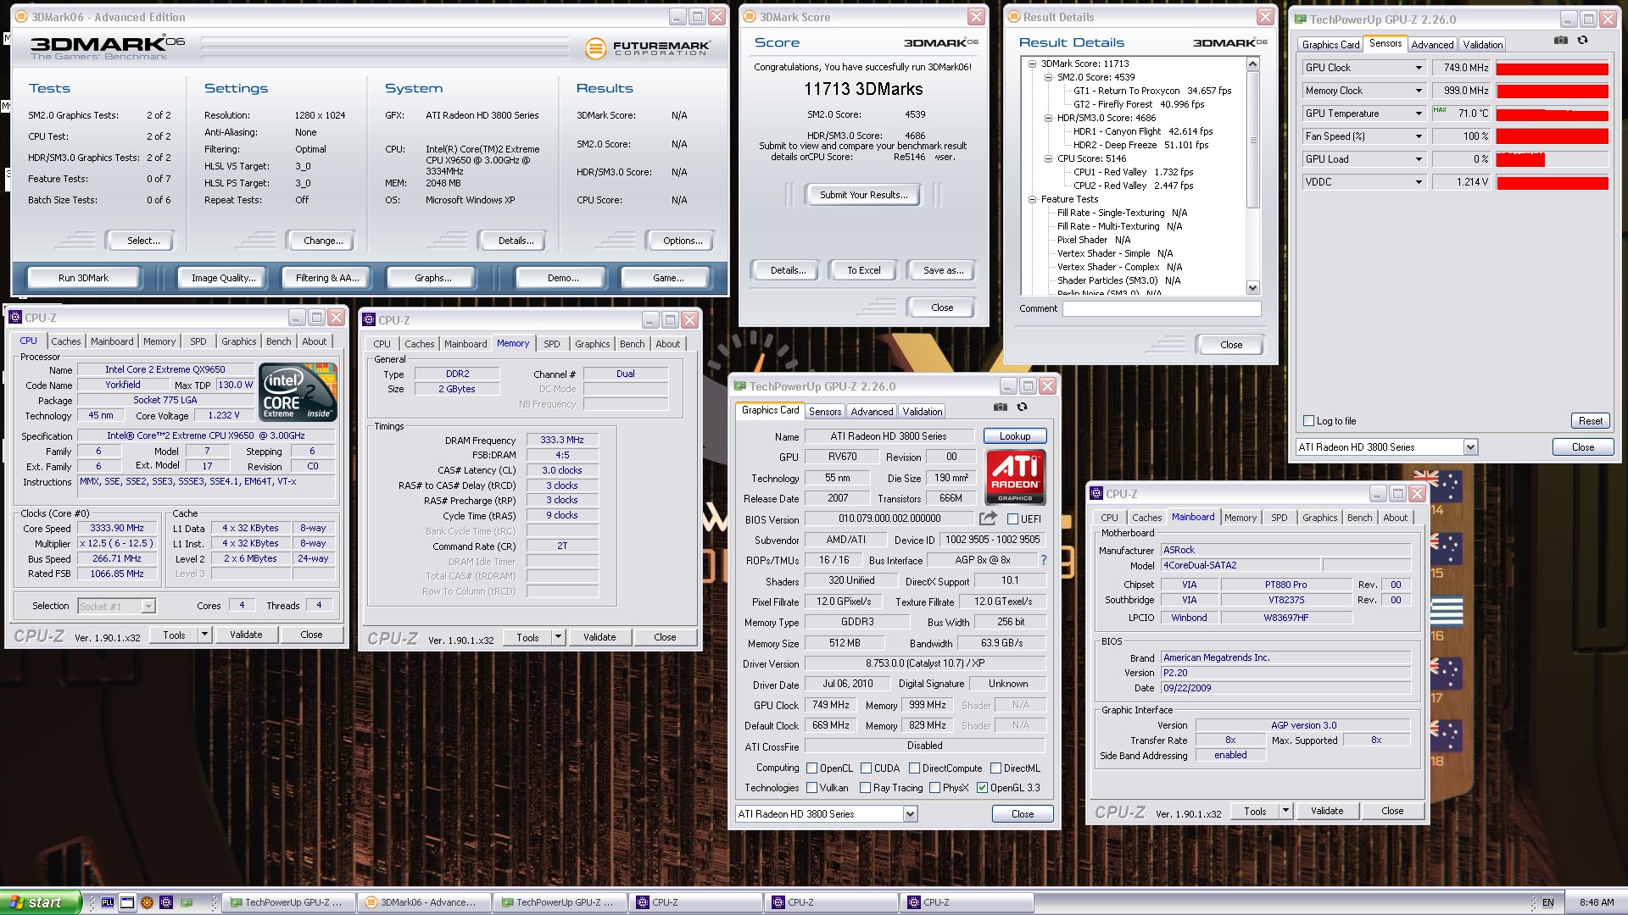The image size is (1628, 915).
Task: Collapse the SM2.0 Score tree node
Action: tap(1048, 77)
